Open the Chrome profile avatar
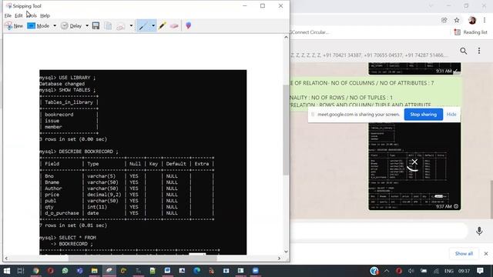The image size is (493, 277). click(x=471, y=20)
